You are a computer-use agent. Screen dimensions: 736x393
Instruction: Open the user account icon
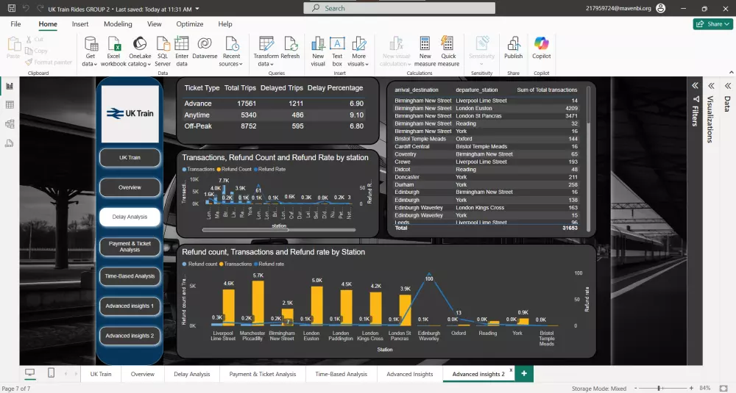660,8
